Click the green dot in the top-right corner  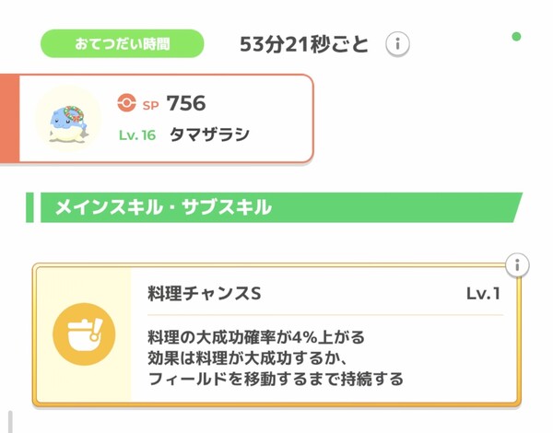tap(516, 37)
